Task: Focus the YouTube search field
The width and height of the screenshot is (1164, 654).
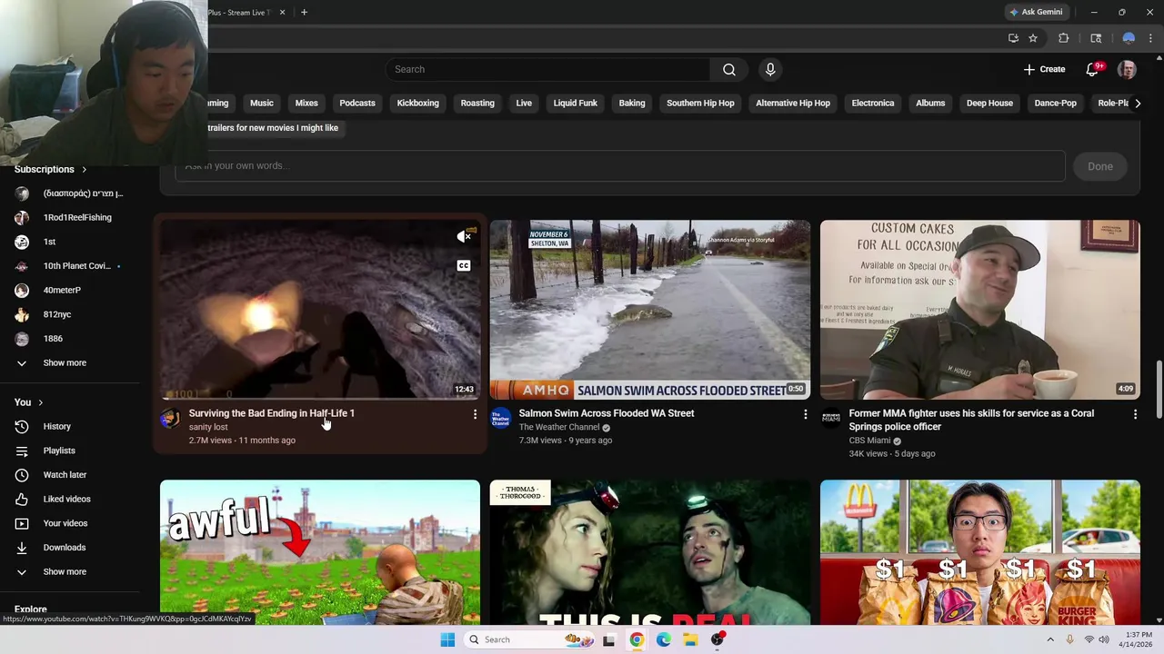Action: tap(549, 69)
